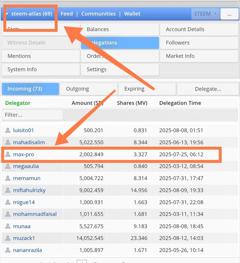This screenshot has width=240, height=263.
Task: Open the Settings tab
Action: pyautogui.click(x=120, y=70)
